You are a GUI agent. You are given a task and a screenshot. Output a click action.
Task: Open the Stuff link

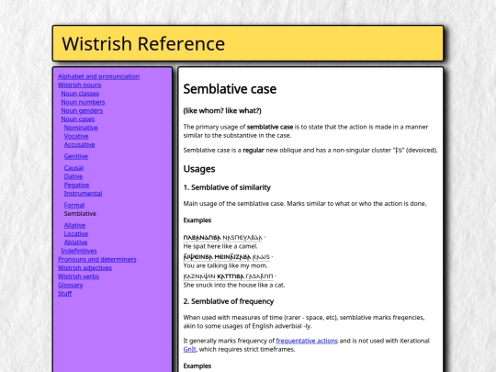(x=65, y=294)
